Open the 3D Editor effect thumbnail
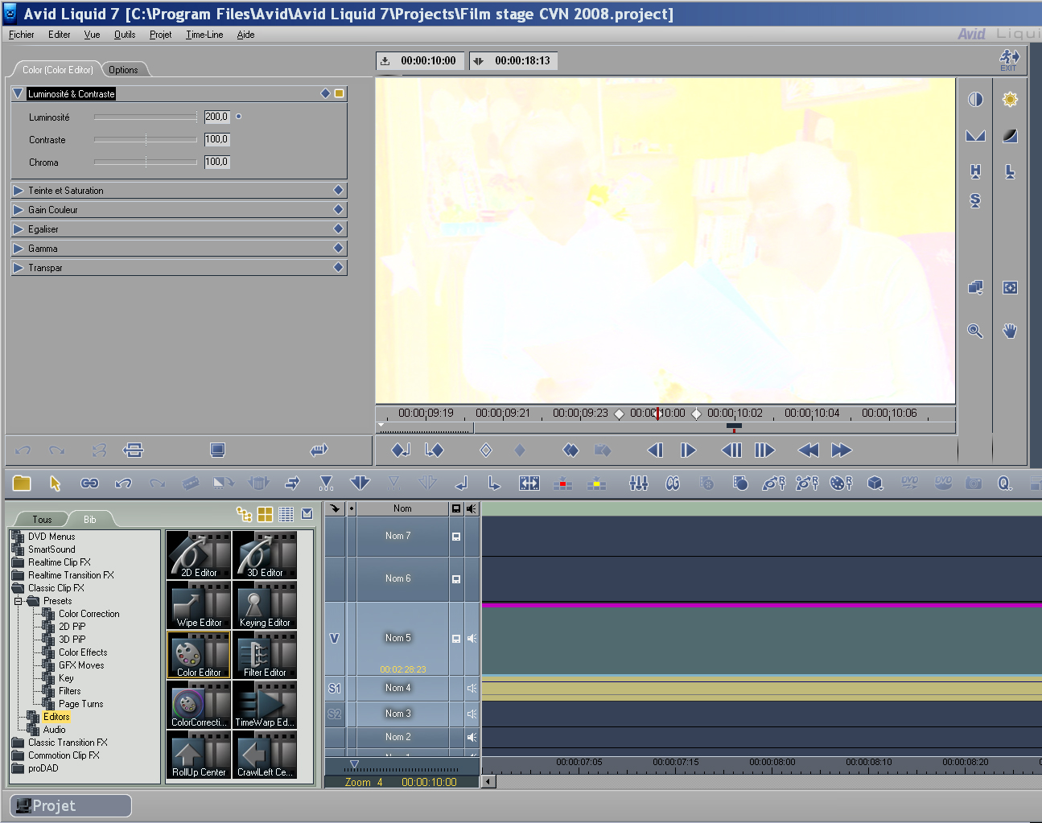The image size is (1042, 823). point(265,555)
